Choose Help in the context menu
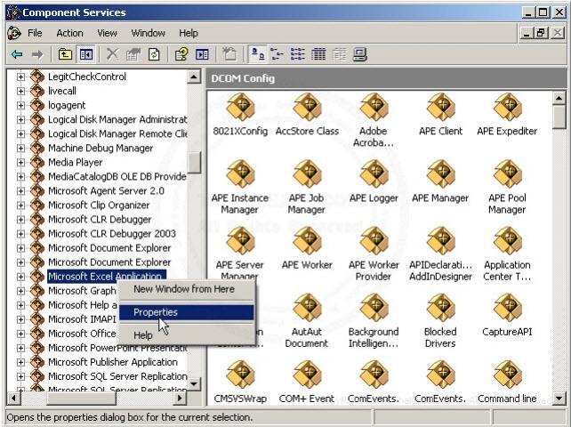 pyautogui.click(x=187, y=335)
